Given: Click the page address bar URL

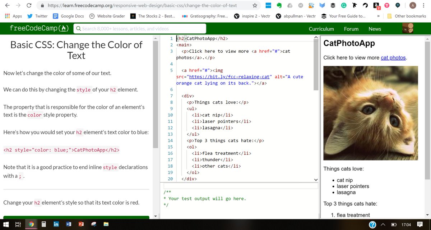Looking at the screenshot, I should point(142,6).
